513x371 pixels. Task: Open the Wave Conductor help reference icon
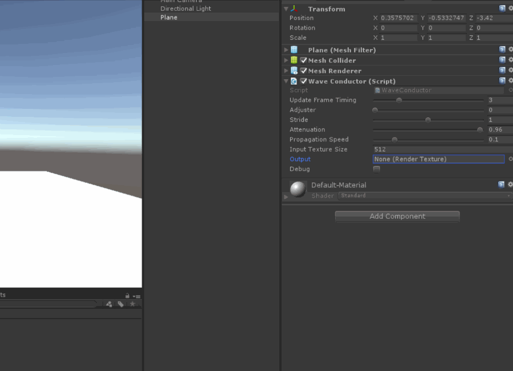coord(502,81)
